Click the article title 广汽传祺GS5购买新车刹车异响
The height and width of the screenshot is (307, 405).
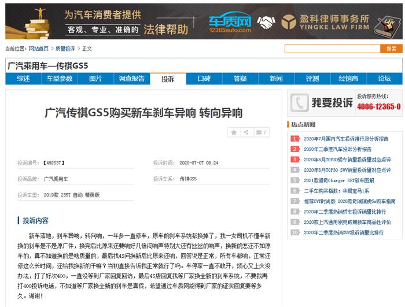(143, 113)
